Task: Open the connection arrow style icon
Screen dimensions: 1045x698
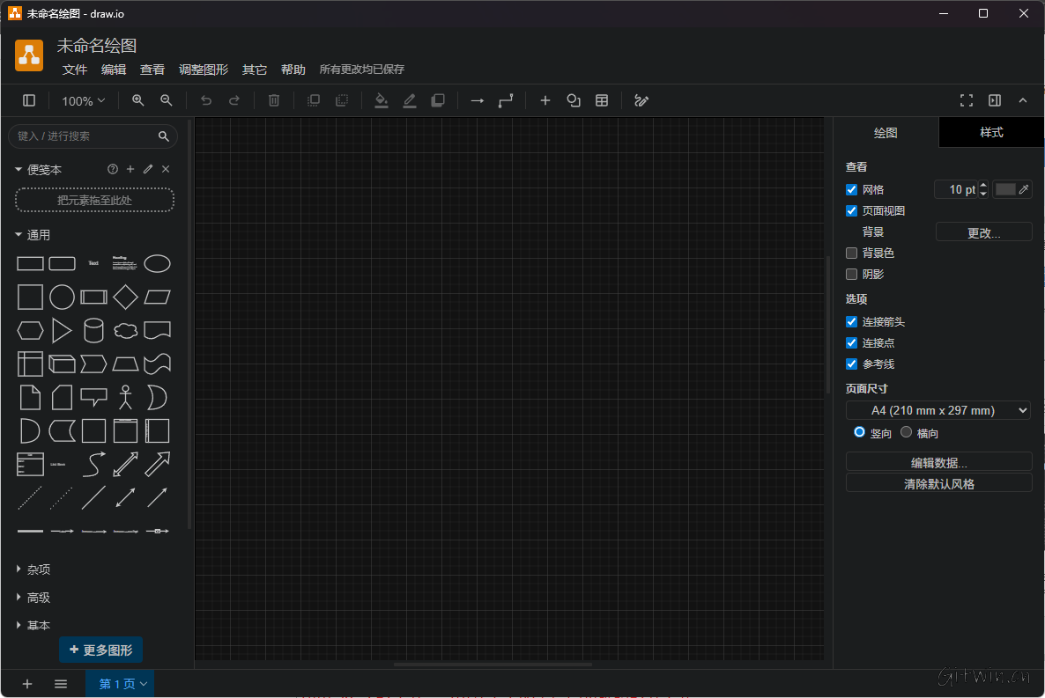Action: 478,100
